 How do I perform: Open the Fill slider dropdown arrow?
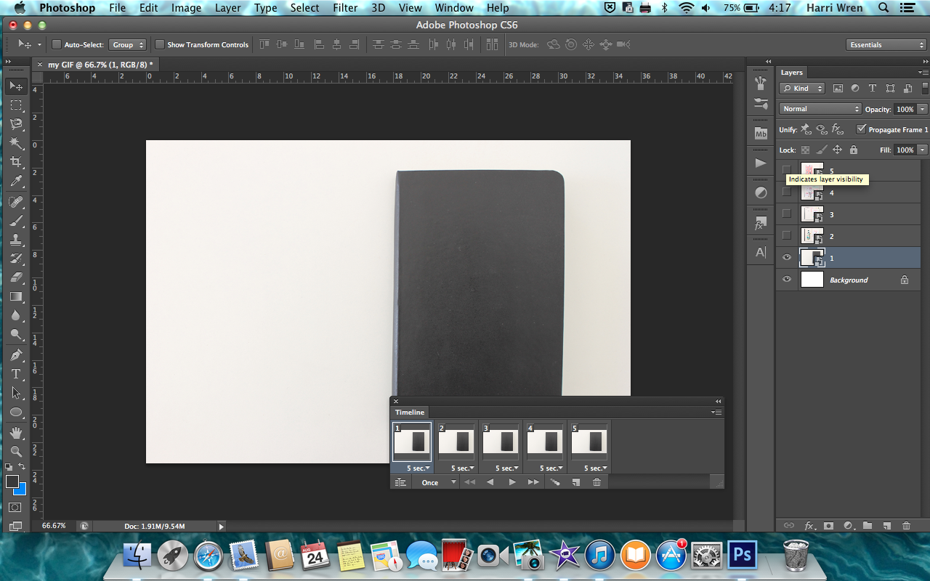coord(923,150)
